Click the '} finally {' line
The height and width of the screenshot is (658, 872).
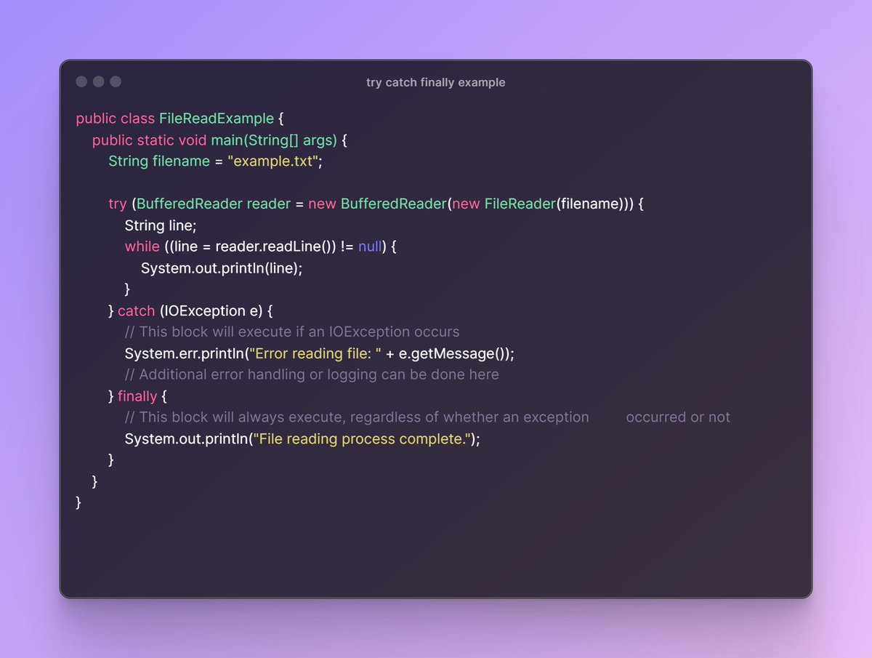[138, 396]
